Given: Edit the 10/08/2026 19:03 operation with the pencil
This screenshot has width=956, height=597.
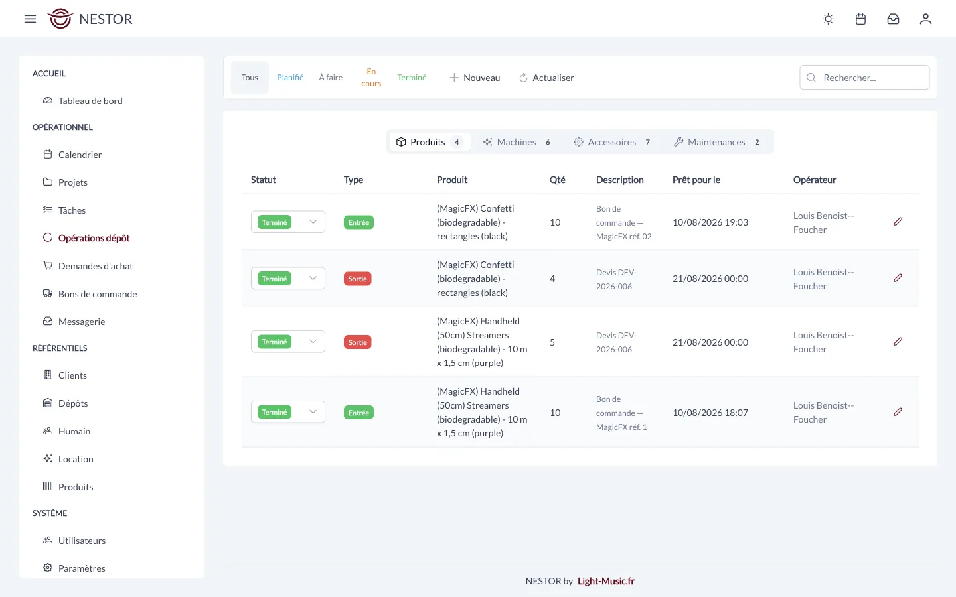Looking at the screenshot, I should (x=898, y=222).
